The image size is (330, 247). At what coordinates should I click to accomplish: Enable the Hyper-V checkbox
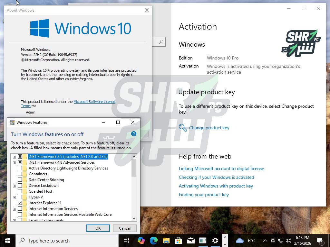pos(20,197)
